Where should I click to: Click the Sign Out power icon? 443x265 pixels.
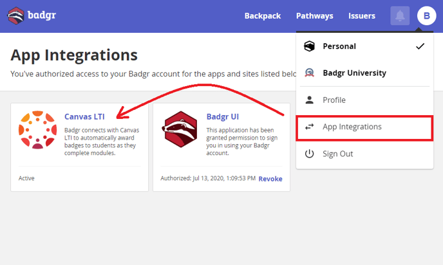(309, 154)
